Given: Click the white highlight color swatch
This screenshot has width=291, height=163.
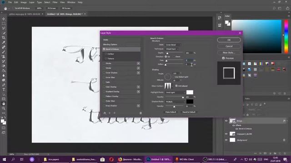Looking at the screenshot, I should coord(190,92).
